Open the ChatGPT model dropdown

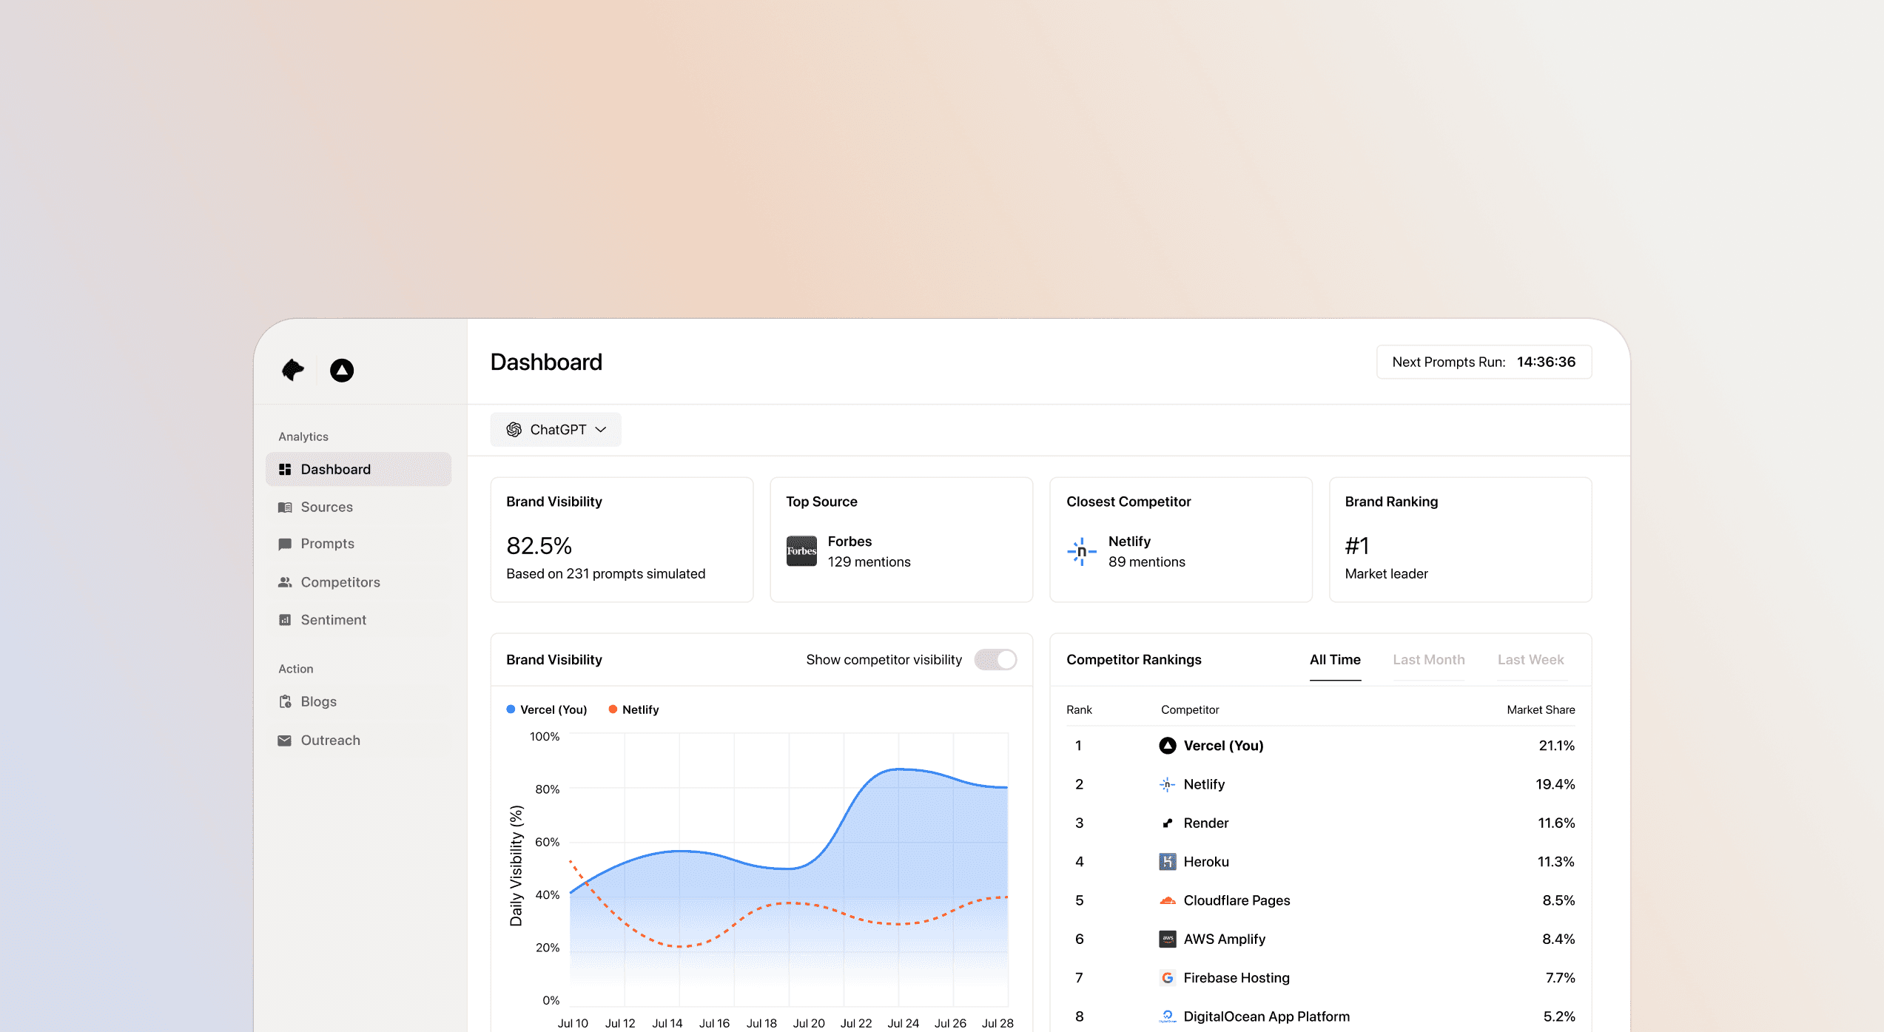tap(556, 430)
